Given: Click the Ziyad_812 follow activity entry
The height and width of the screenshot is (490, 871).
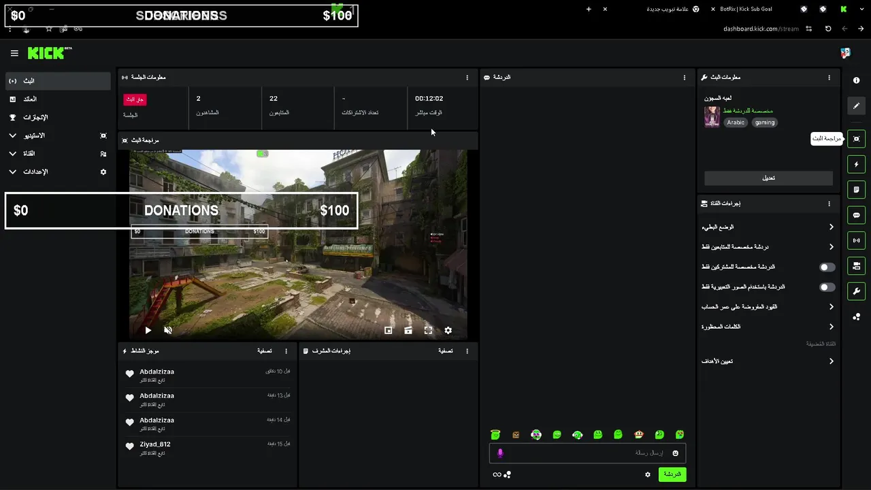Looking at the screenshot, I should point(208,448).
